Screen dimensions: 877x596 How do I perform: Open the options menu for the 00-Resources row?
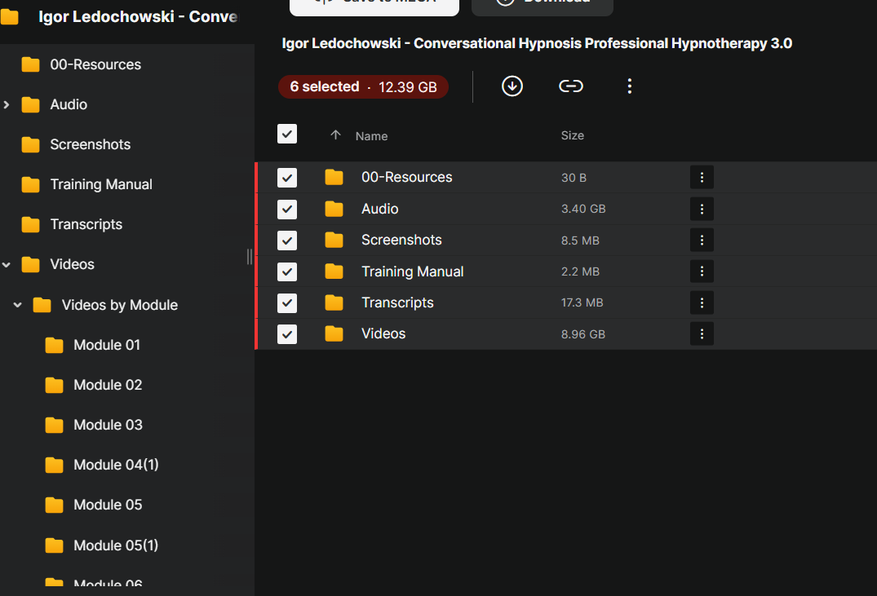tap(702, 178)
